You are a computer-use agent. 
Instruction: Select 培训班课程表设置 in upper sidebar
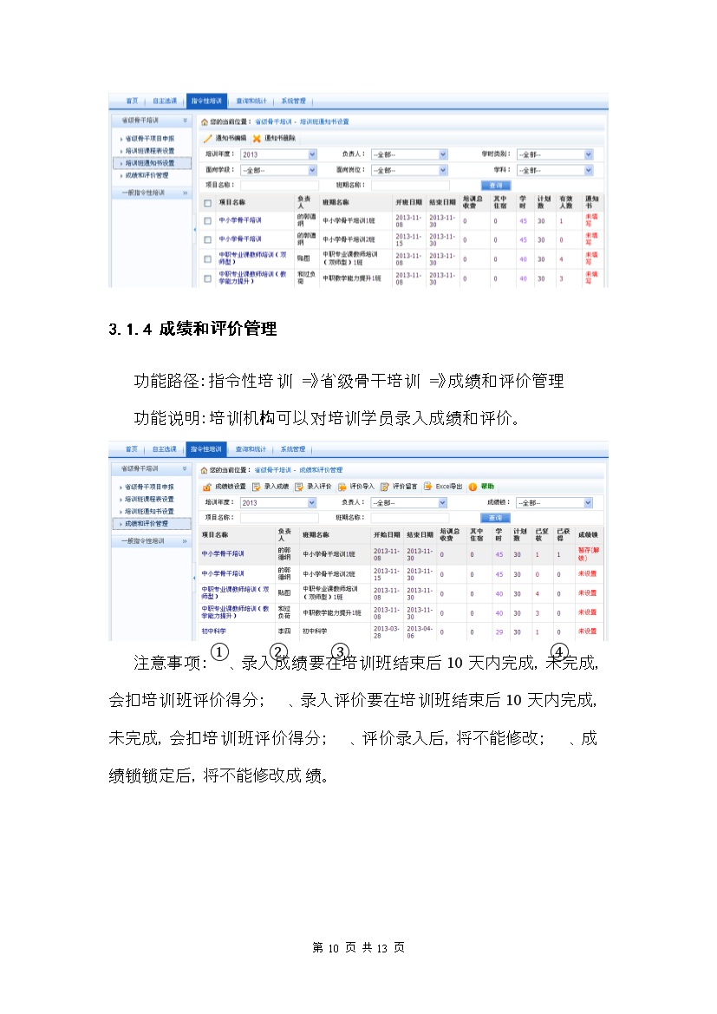point(149,151)
